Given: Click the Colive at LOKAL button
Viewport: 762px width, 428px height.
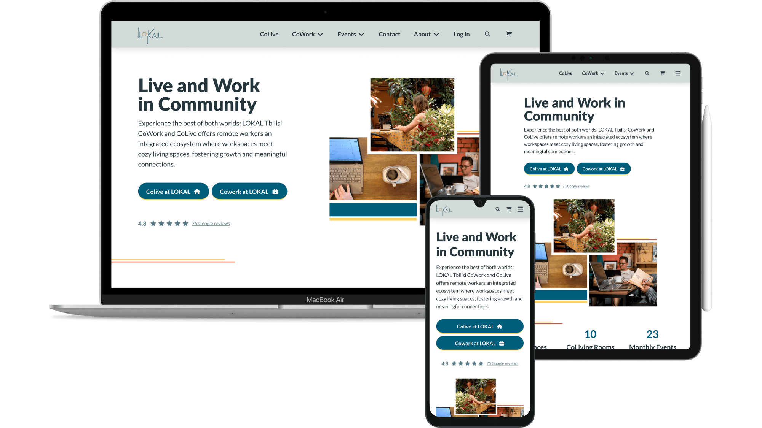Looking at the screenshot, I should click(x=173, y=191).
